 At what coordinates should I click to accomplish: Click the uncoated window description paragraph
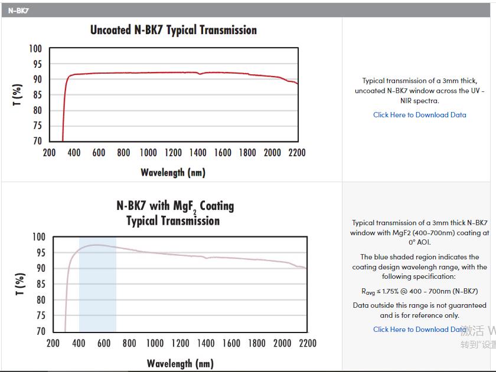[419, 90]
